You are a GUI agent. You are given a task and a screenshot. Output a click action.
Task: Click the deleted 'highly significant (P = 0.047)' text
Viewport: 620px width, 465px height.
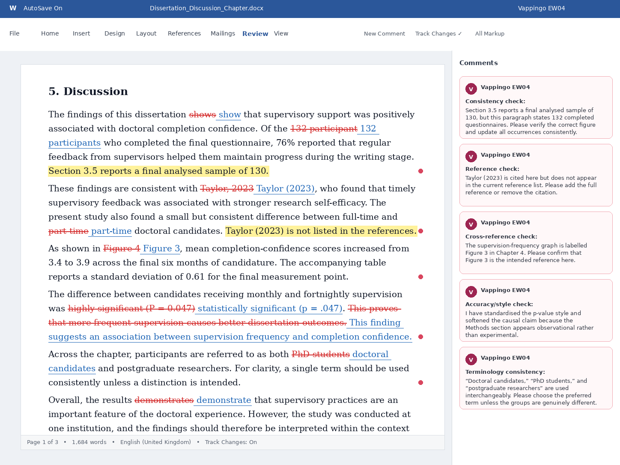click(x=131, y=309)
